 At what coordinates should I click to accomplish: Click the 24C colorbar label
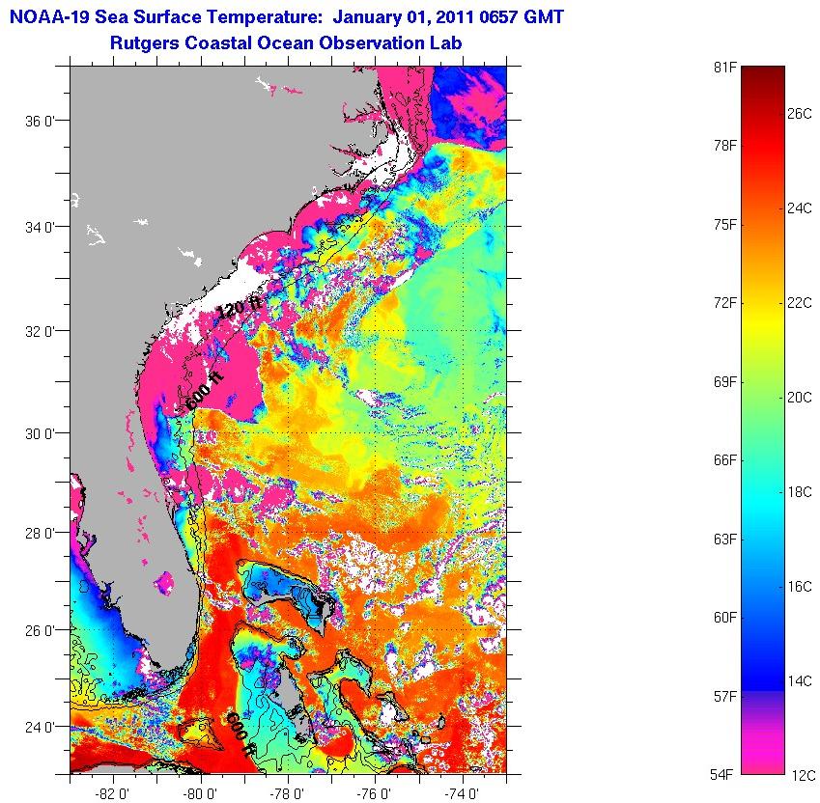tap(800, 208)
